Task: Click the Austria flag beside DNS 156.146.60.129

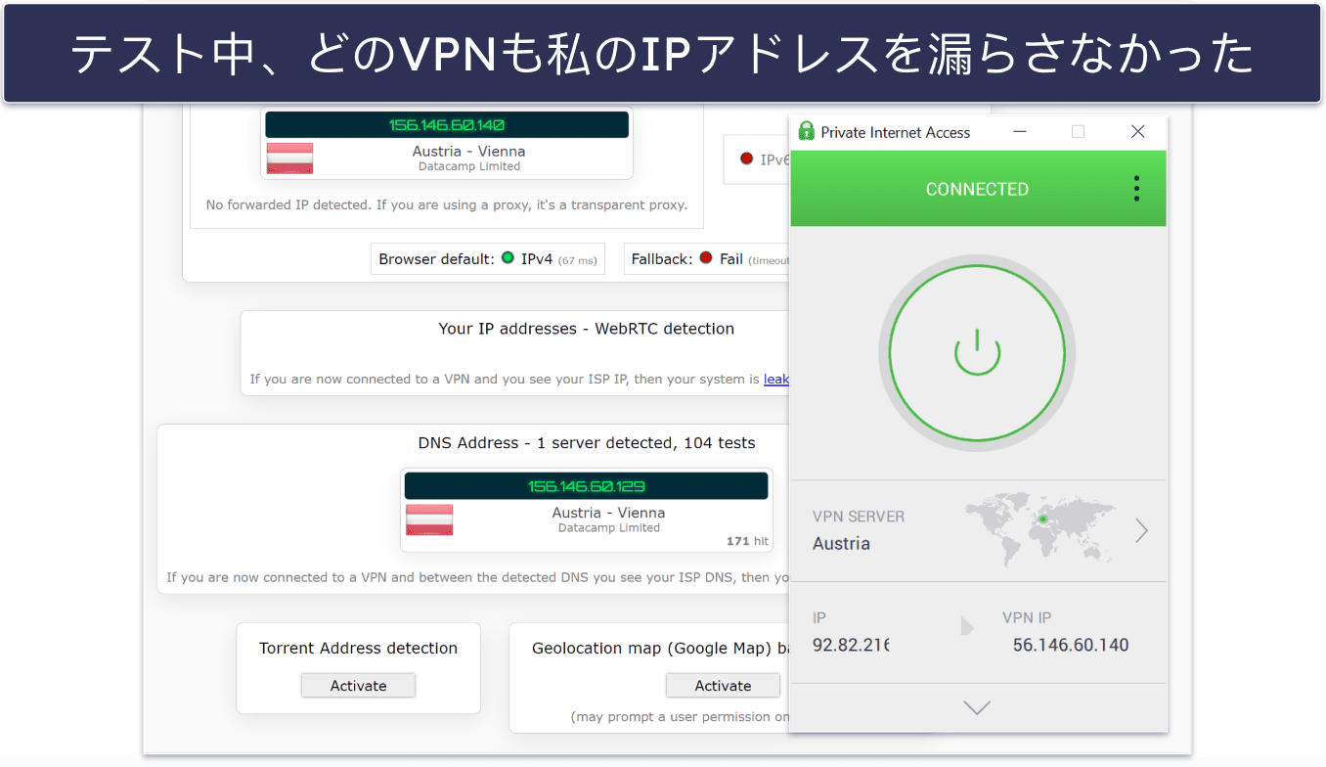Action: [429, 519]
